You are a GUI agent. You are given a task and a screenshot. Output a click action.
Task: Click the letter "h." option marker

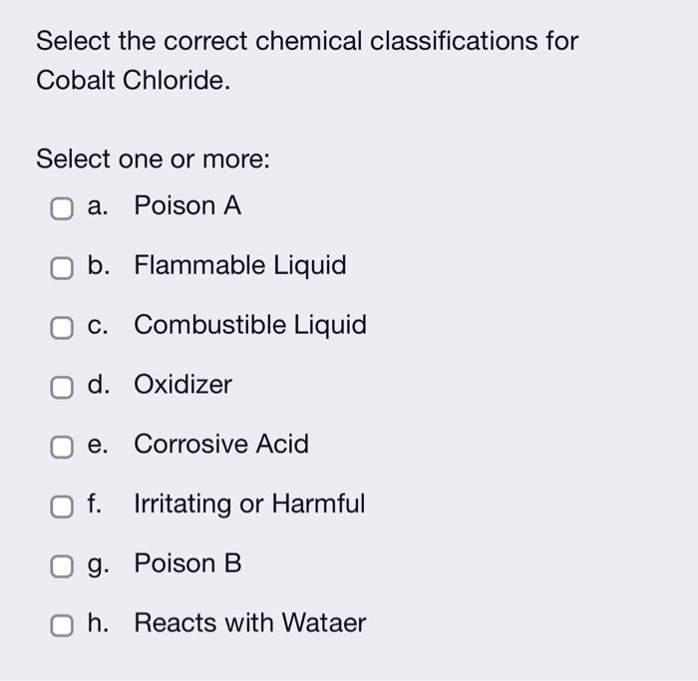tap(98, 624)
